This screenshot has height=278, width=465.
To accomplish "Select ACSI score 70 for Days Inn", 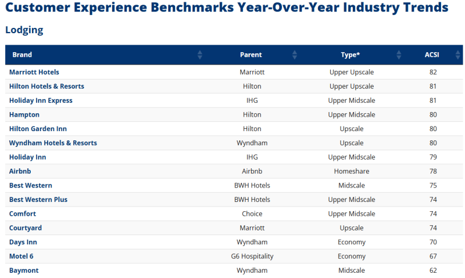I will pos(433,242).
